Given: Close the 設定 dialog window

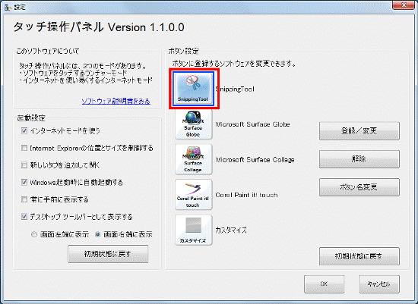Looking at the screenshot, I should 404,5.
